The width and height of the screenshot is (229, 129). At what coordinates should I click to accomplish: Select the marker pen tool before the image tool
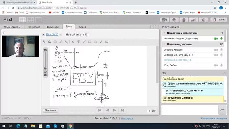pos(101,42)
